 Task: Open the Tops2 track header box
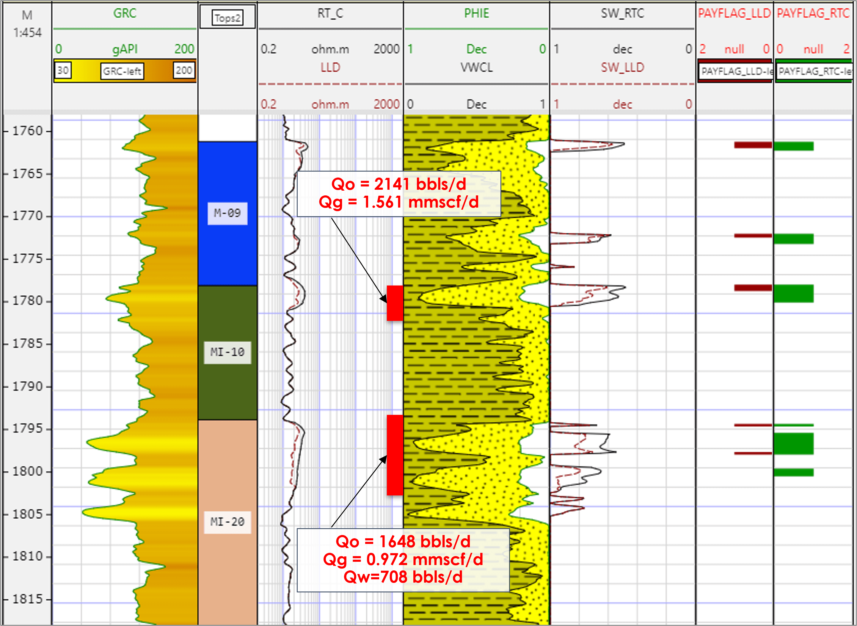pos(228,18)
